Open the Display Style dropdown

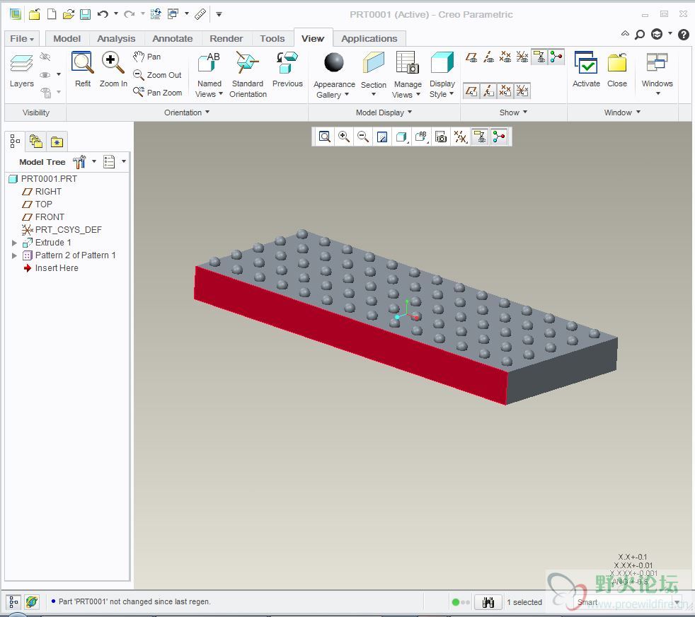(442, 88)
